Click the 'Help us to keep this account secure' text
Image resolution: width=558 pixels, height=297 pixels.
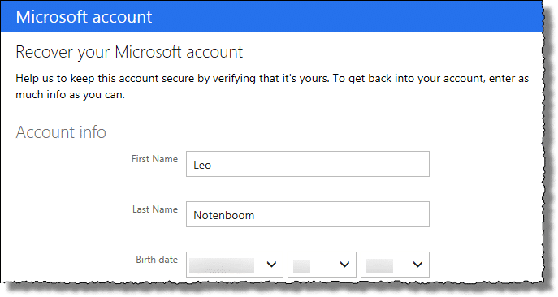(272, 87)
